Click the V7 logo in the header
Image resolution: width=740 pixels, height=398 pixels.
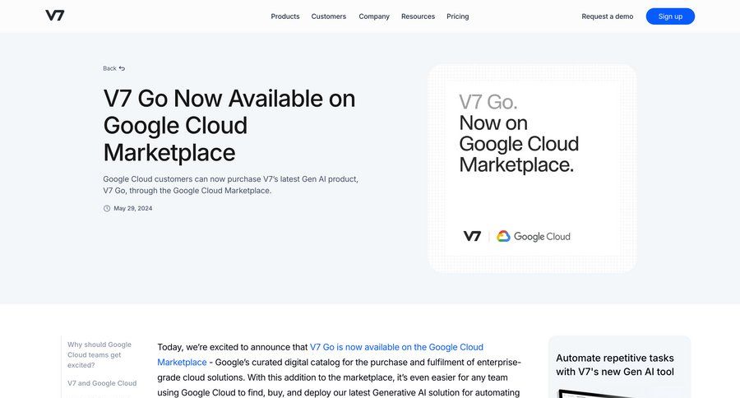55,16
